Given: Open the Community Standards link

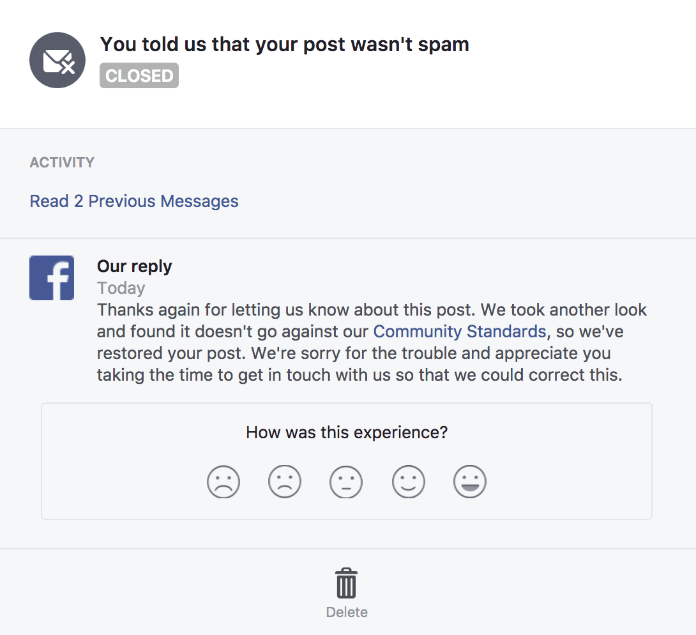Looking at the screenshot, I should pos(459,332).
